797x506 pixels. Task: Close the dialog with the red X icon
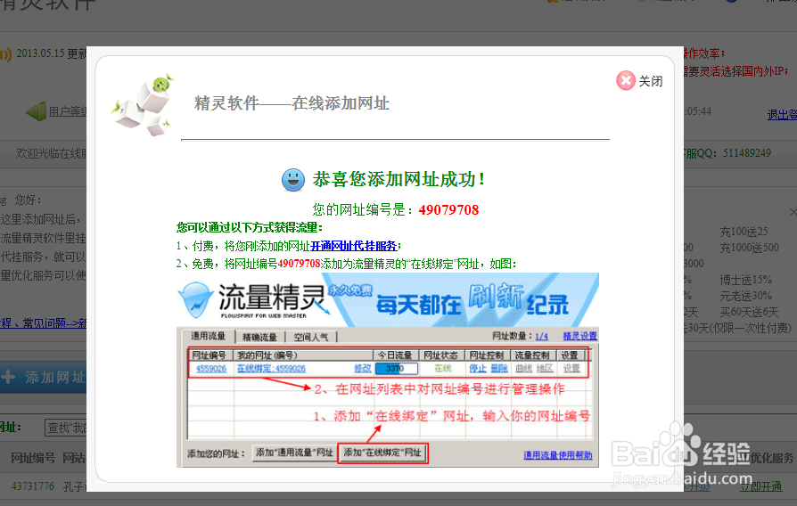tap(626, 80)
